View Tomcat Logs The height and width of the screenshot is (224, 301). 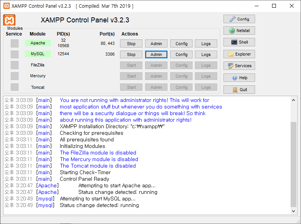pyautogui.click(x=206, y=87)
